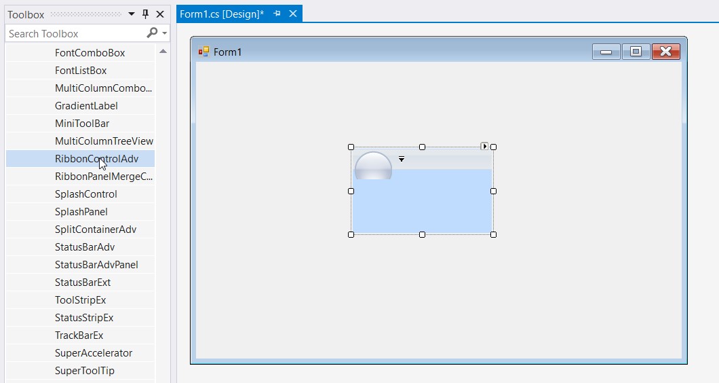Close the Toolbox panel
719x383 pixels.
click(x=160, y=14)
